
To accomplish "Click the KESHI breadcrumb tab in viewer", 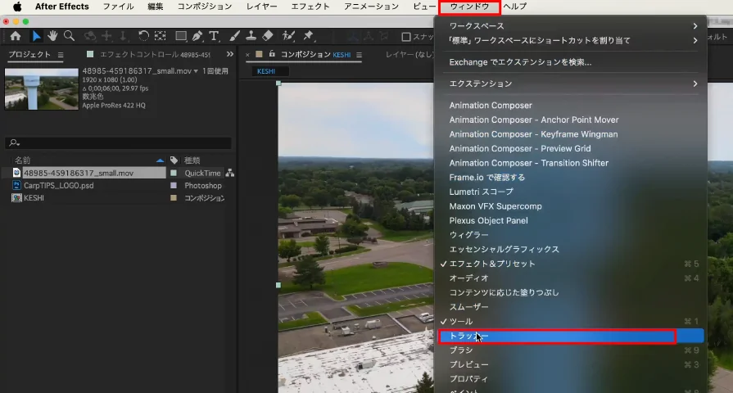I will click(x=266, y=71).
